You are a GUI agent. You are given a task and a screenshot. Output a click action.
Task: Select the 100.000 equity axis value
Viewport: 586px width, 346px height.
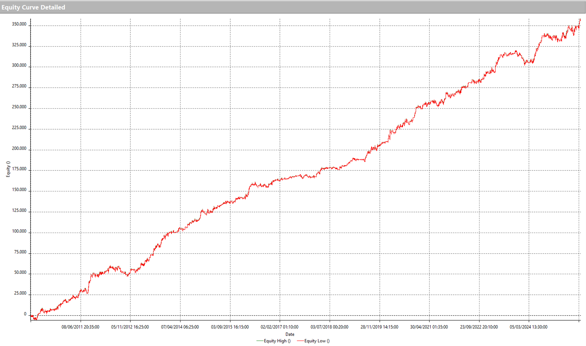pos(19,232)
